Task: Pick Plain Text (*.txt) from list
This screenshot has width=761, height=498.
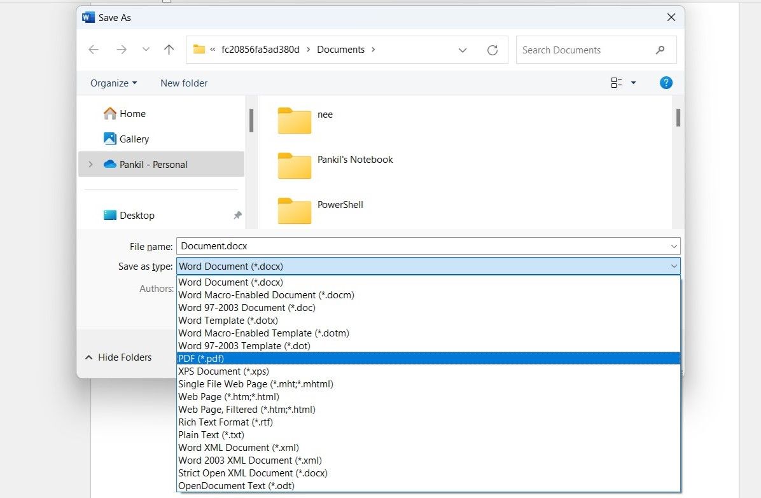Action: click(211, 434)
